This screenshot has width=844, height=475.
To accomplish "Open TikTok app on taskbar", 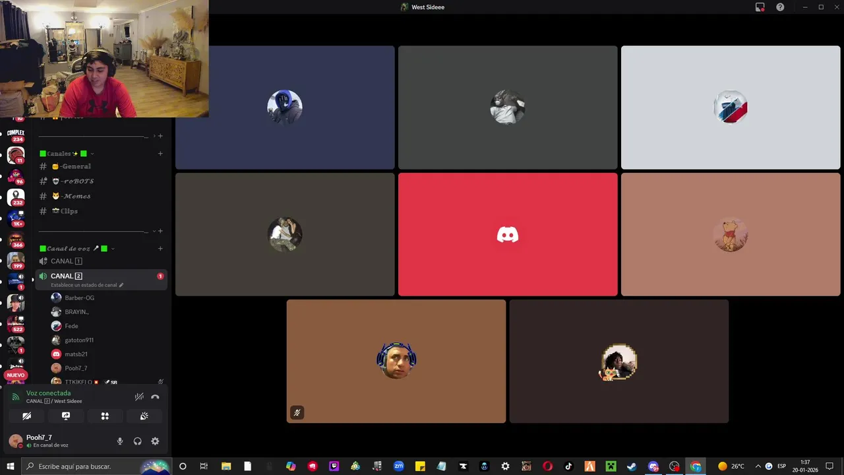I will (568, 466).
